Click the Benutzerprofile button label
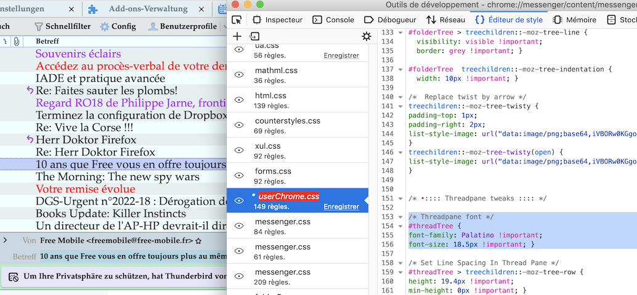The image size is (637, 295). pos(188,27)
